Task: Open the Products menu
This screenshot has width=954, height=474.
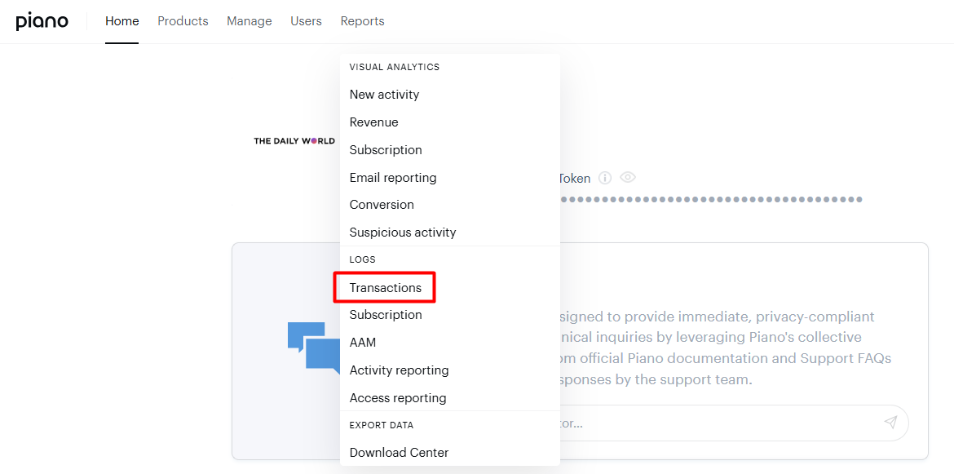Action: pyautogui.click(x=183, y=21)
